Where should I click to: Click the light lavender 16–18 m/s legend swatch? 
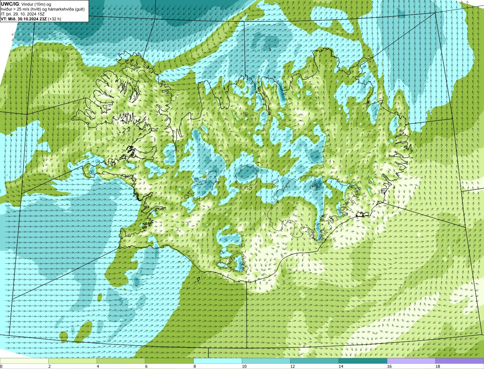point(411,361)
